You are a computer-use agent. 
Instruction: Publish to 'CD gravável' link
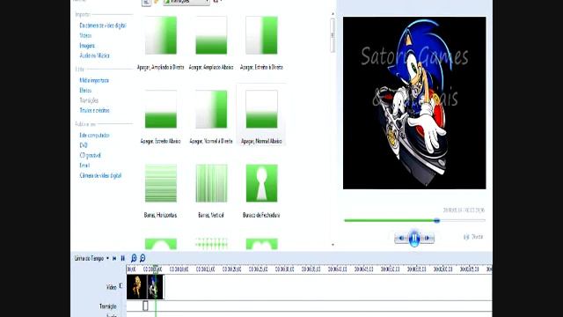[90, 156]
